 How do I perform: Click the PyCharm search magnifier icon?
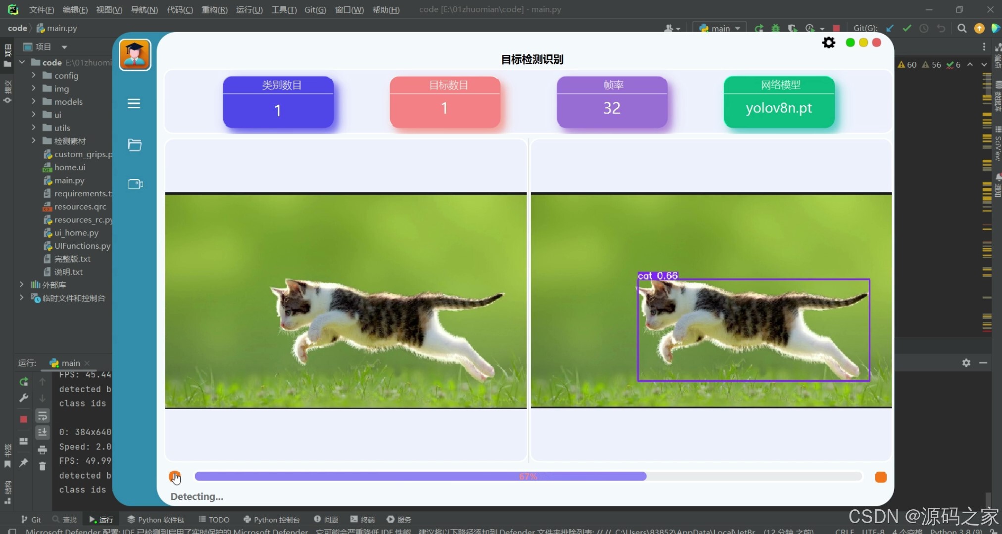pyautogui.click(x=961, y=28)
